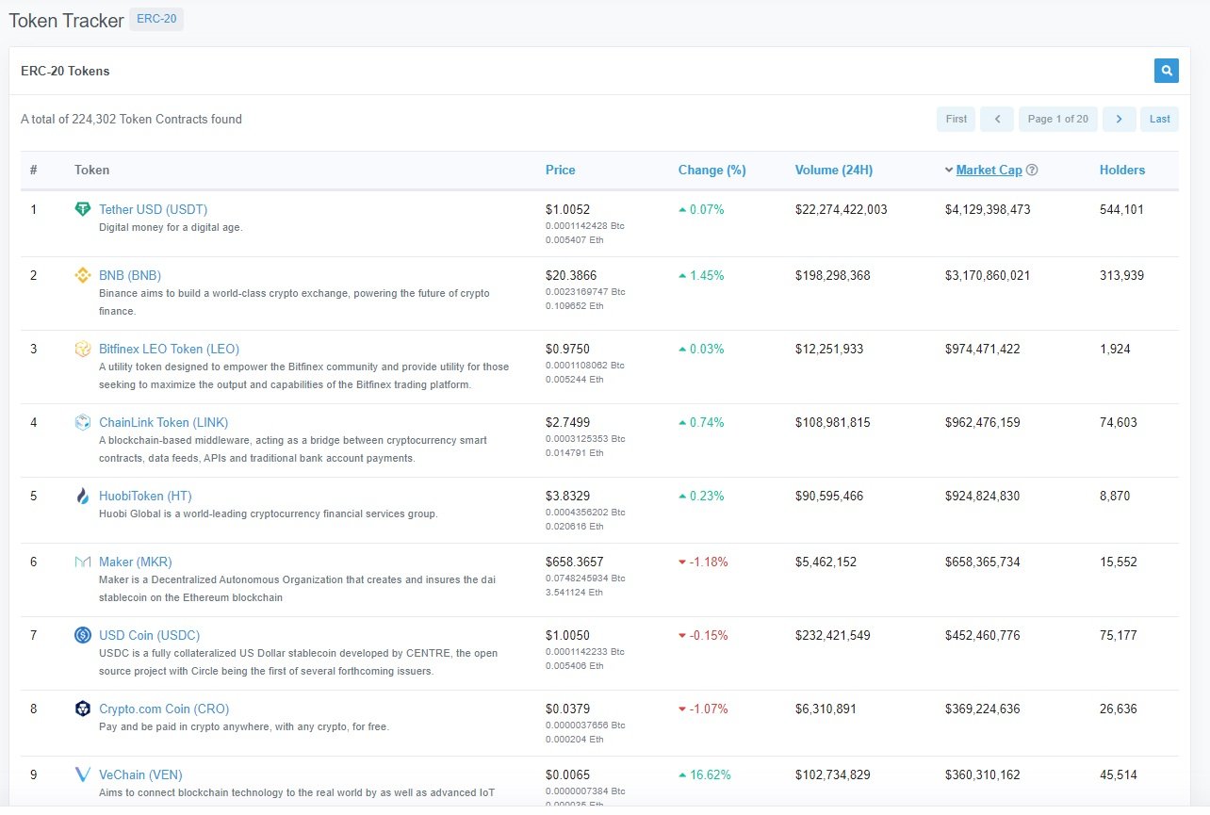Open the HuobiToken (HT) link

[145, 496]
